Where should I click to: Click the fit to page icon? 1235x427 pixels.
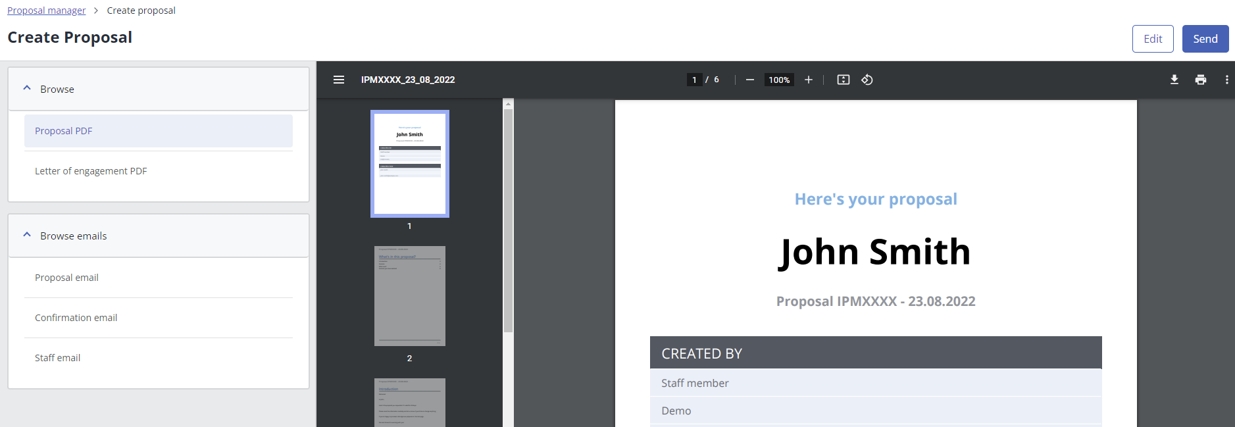[x=843, y=80]
